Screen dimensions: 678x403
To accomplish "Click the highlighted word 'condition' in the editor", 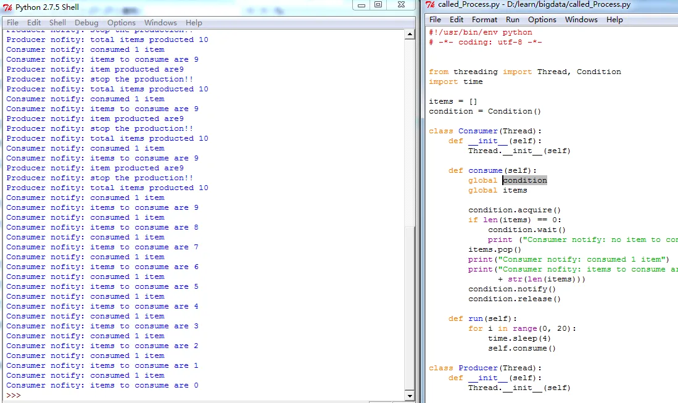I will (x=524, y=180).
